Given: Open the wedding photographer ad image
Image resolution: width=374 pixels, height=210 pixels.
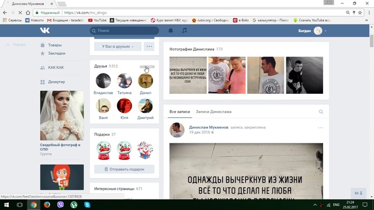Looking at the screenshot, I should pyautogui.click(x=62, y=116).
